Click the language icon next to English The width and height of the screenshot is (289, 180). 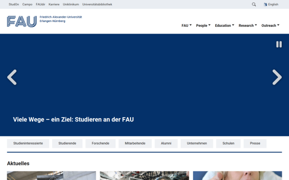click(265, 5)
